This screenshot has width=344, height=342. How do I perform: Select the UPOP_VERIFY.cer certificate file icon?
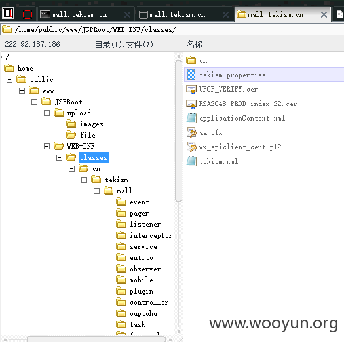(191, 90)
